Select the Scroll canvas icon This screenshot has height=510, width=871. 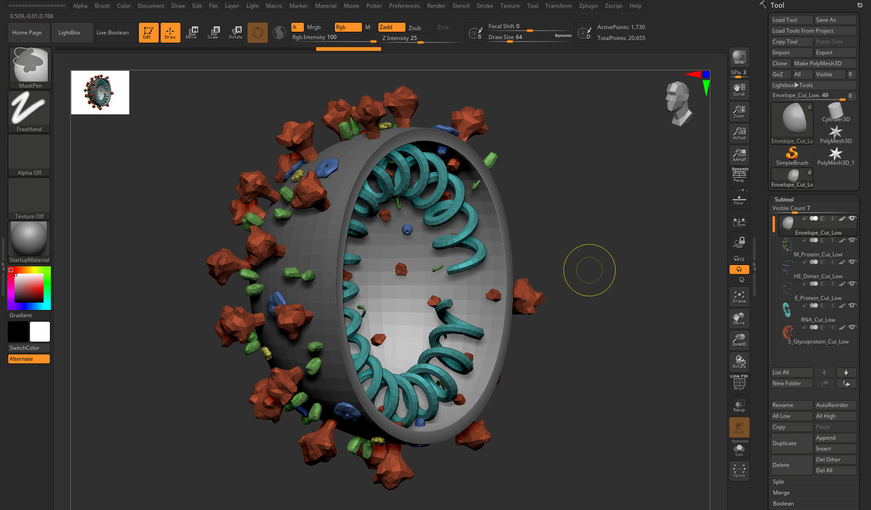tap(739, 89)
